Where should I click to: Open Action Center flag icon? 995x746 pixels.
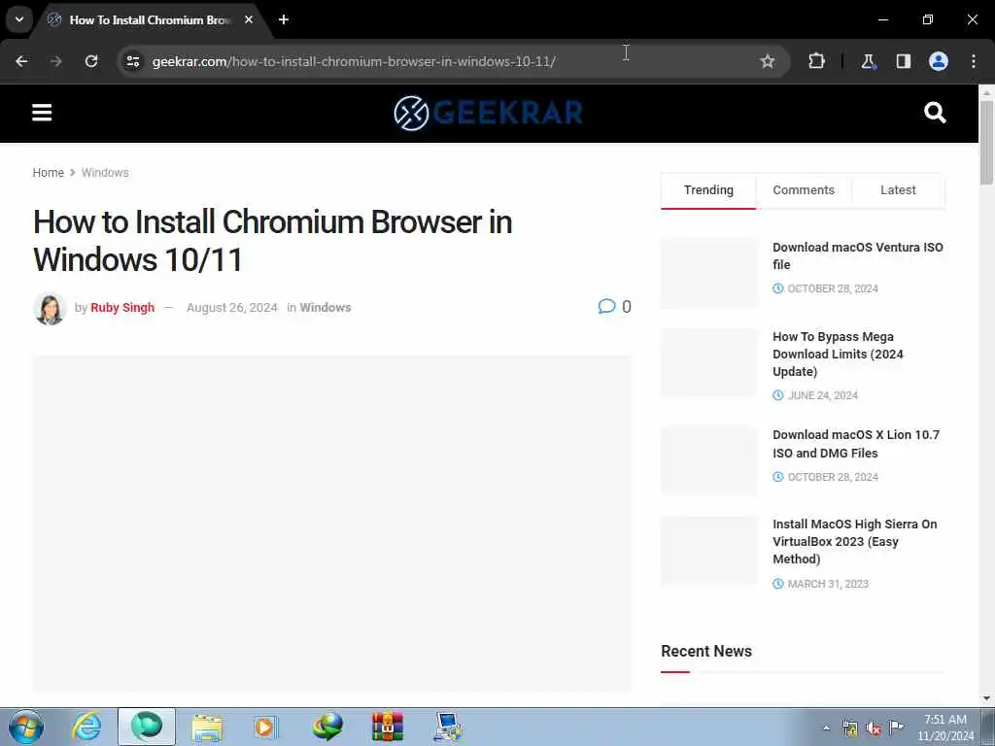(896, 728)
